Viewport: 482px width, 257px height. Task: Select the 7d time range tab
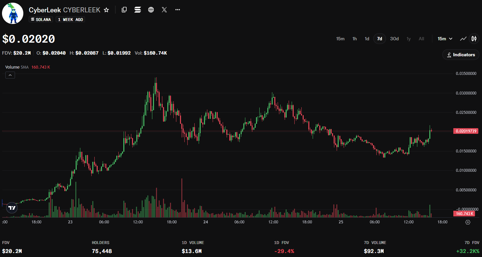tap(380, 39)
